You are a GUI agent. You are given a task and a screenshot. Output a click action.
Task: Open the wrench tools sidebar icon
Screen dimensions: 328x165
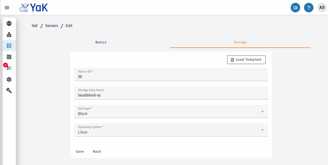(x=9, y=90)
